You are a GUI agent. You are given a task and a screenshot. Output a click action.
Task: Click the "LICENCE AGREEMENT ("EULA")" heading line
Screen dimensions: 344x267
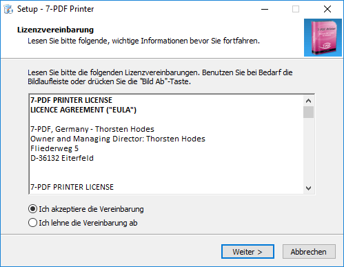83,110
